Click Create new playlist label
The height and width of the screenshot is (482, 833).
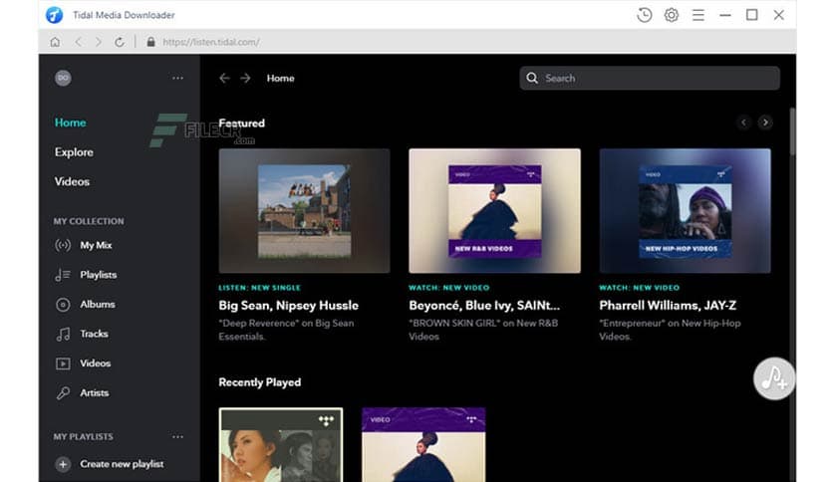pyautogui.click(x=122, y=464)
